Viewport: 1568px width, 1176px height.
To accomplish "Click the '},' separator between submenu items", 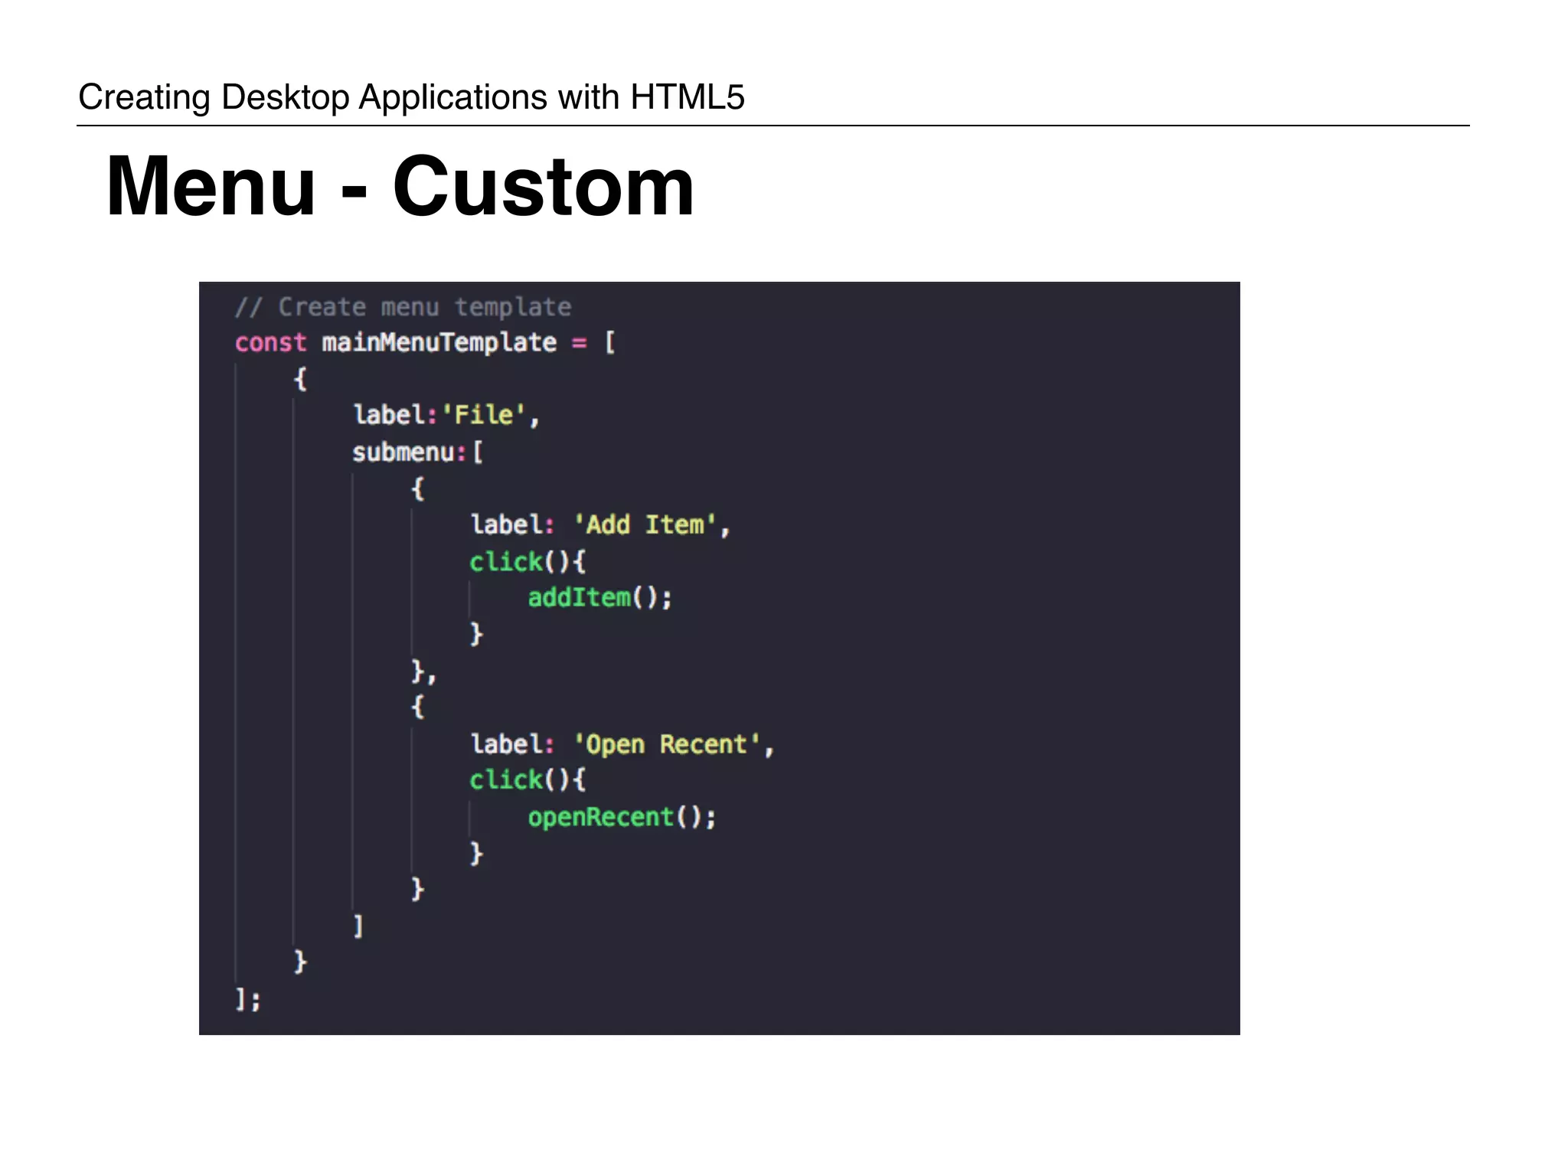I will click(423, 671).
